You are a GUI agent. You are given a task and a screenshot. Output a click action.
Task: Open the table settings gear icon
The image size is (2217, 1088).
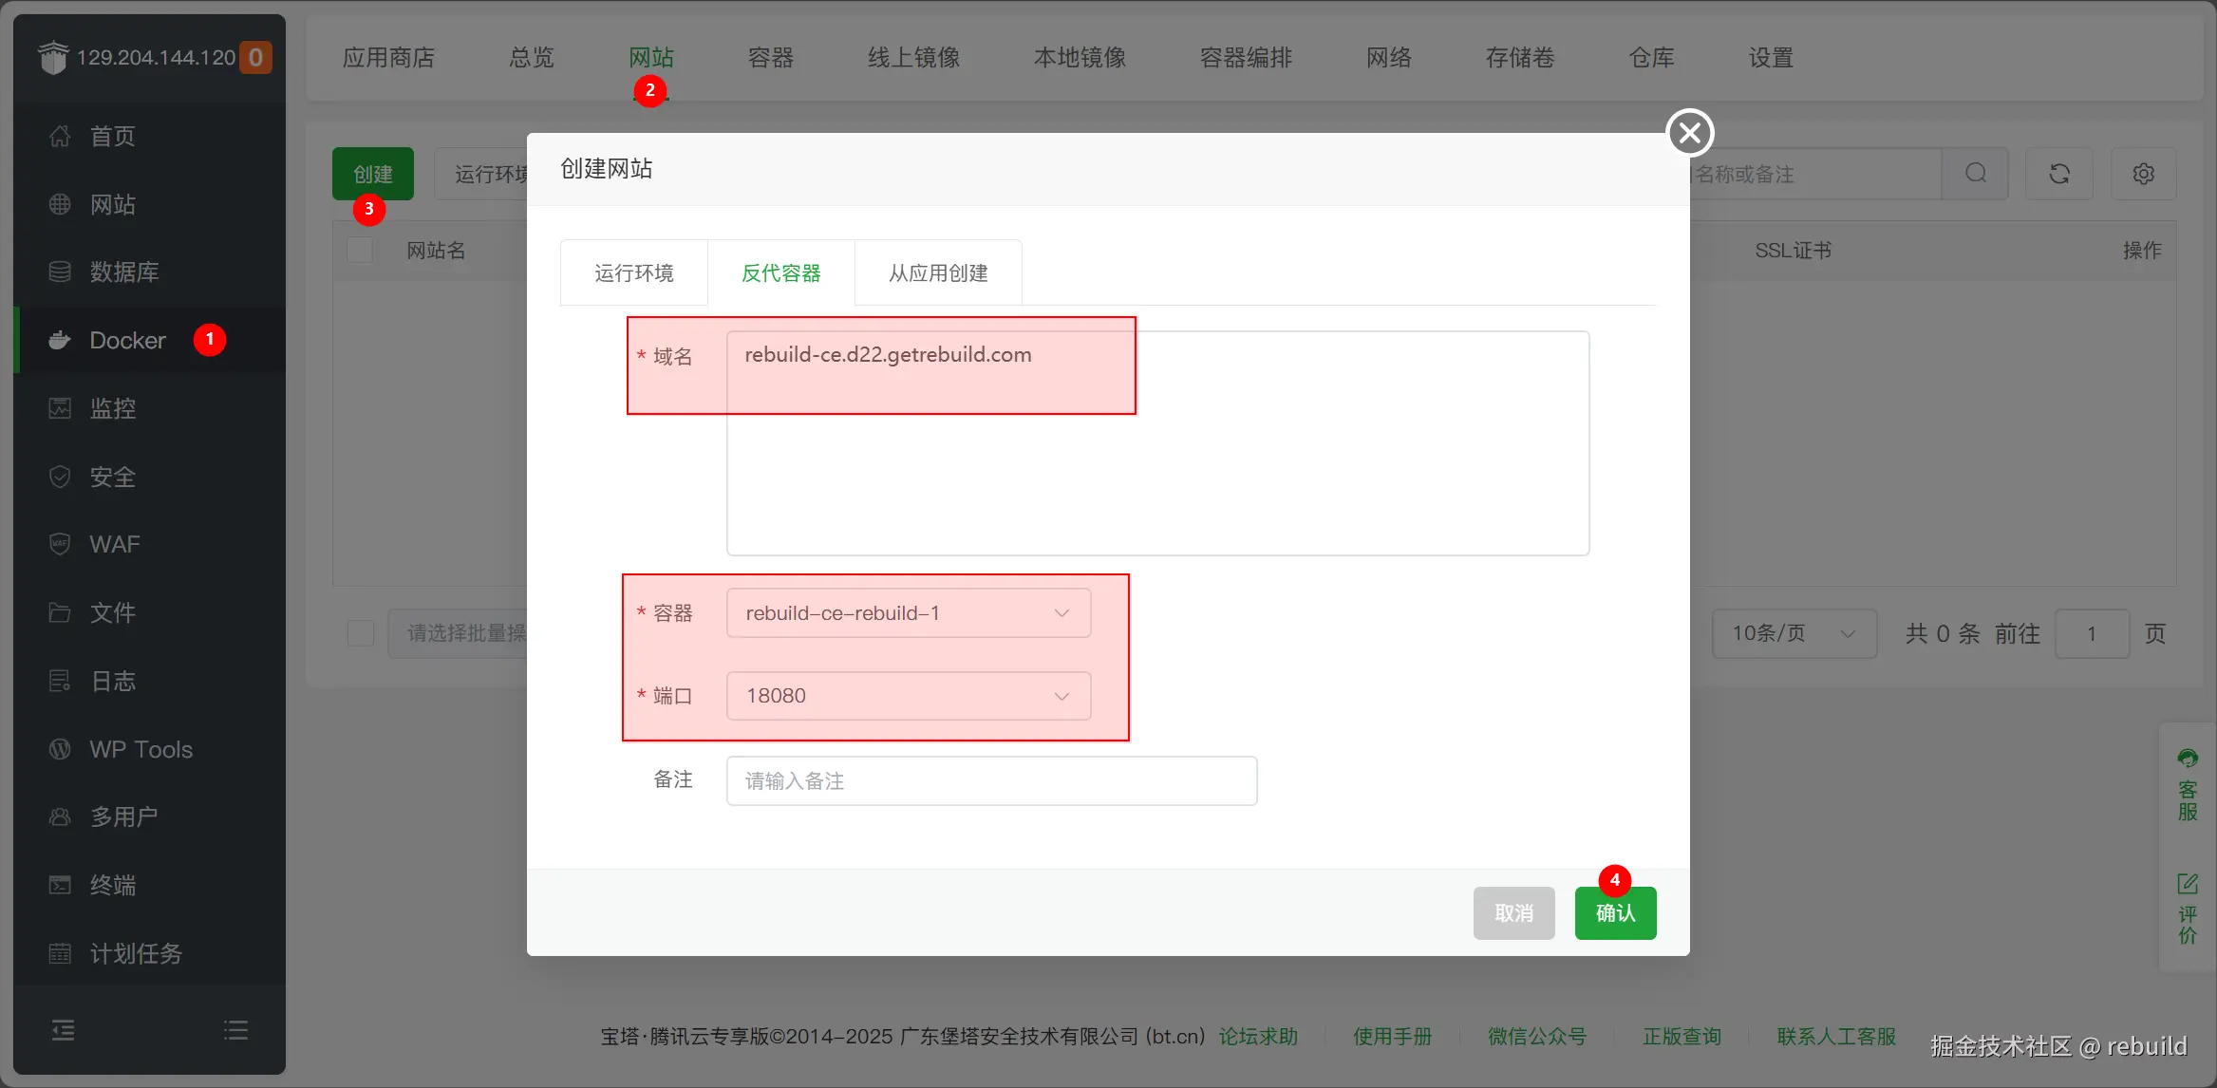(2143, 174)
